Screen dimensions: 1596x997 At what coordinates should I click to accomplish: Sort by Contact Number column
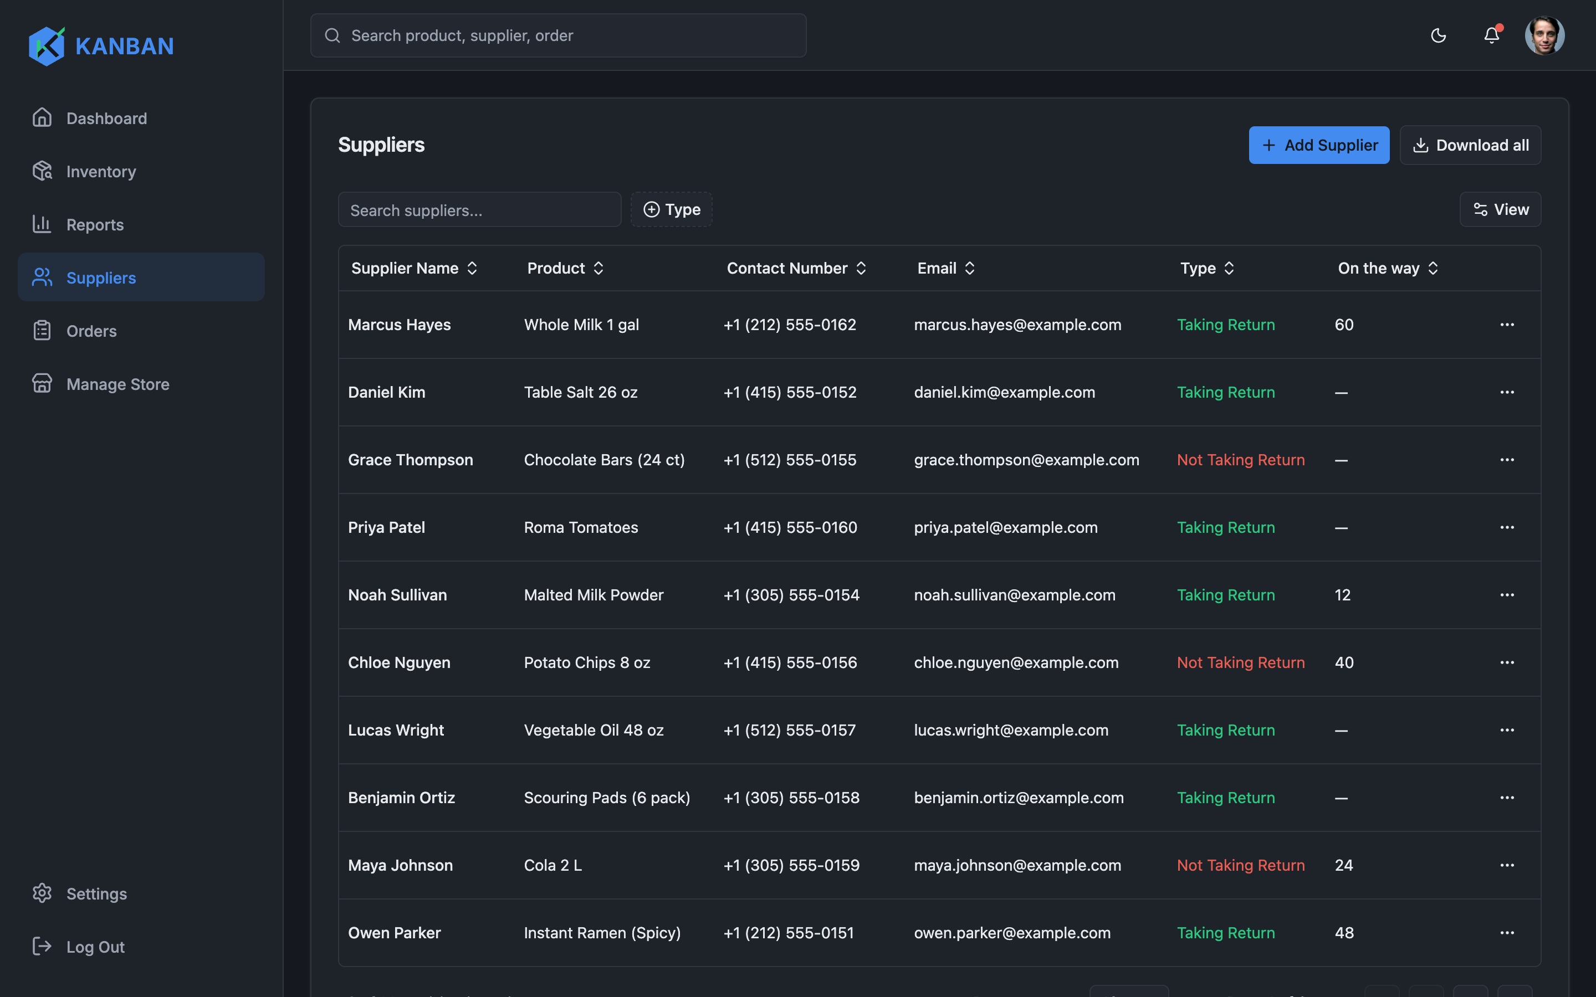click(796, 269)
